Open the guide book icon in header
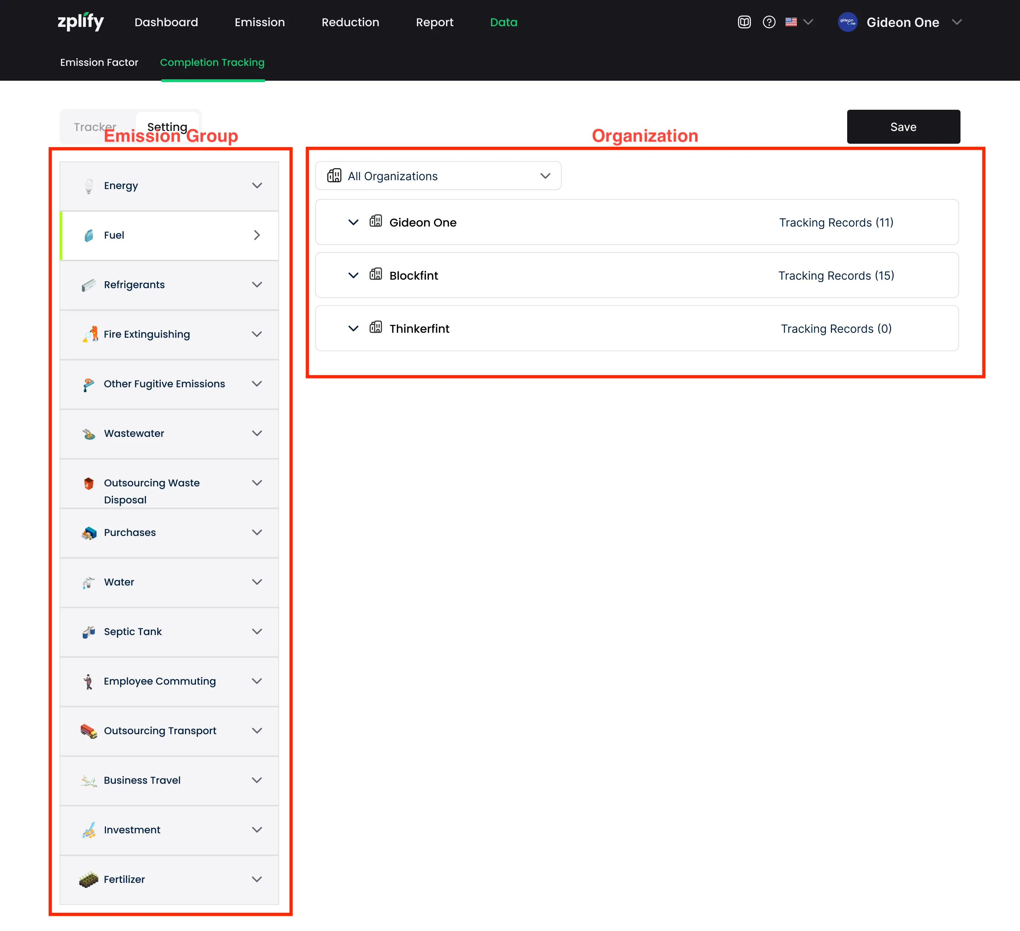Image resolution: width=1020 pixels, height=931 pixels. [744, 22]
